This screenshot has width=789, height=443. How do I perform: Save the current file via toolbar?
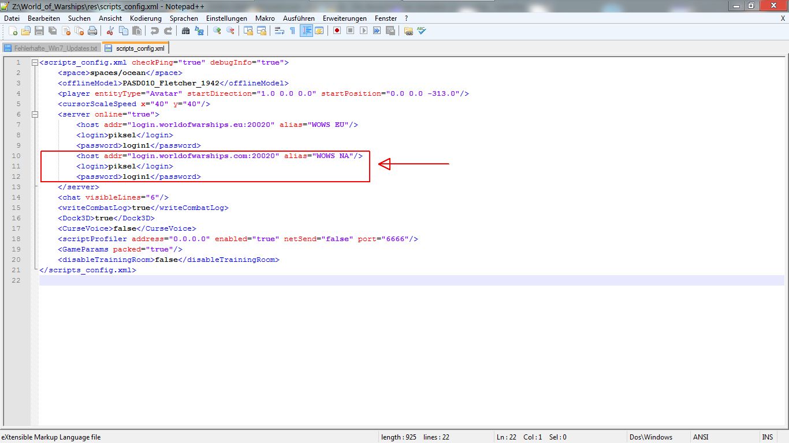pos(39,31)
